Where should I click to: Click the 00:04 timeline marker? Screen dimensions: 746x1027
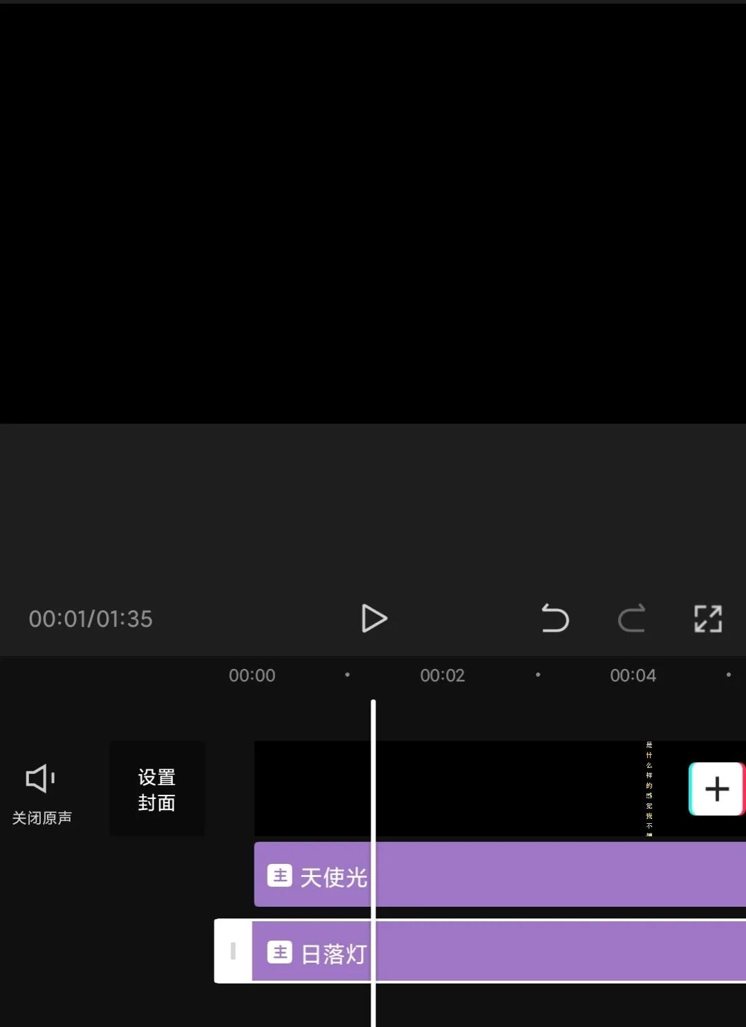[633, 675]
